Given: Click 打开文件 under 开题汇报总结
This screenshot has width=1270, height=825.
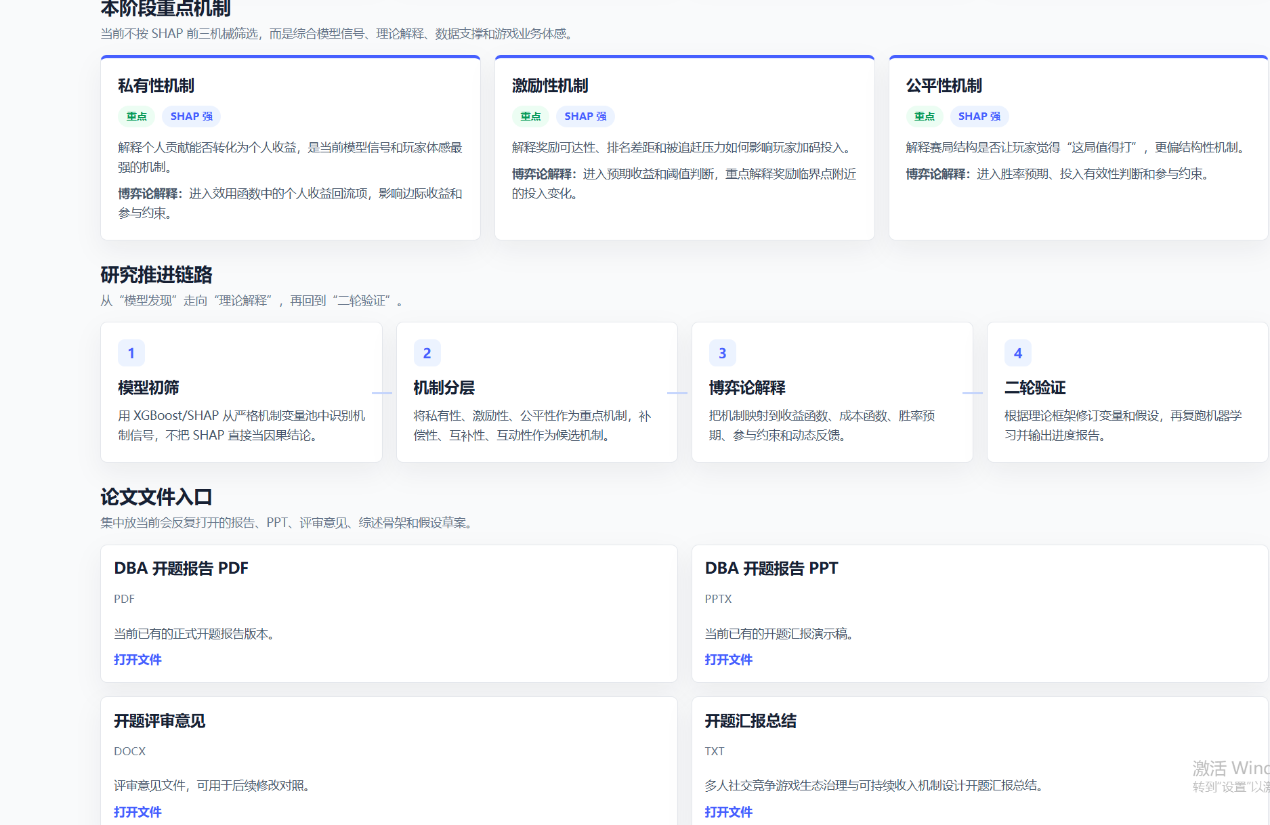Looking at the screenshot, I should 728,811.
